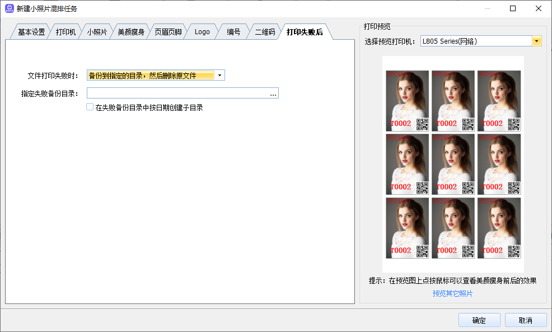Click the center photo in print preview

[453, 165]
